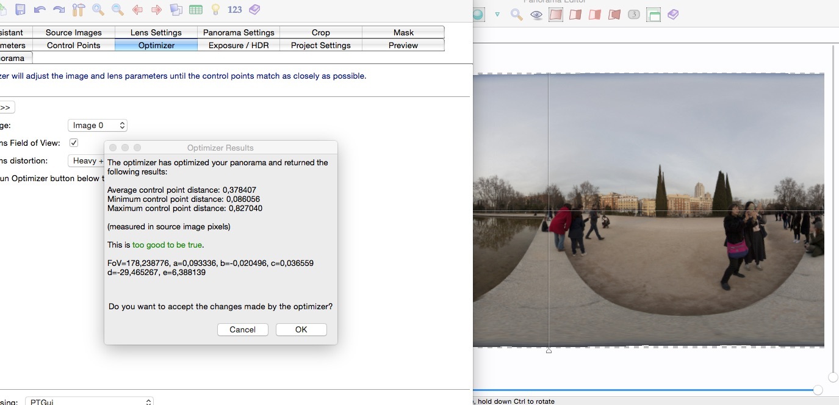Open the Project Settings tab
The height and width of the screenshot is (405, 839).
[321, 45]
